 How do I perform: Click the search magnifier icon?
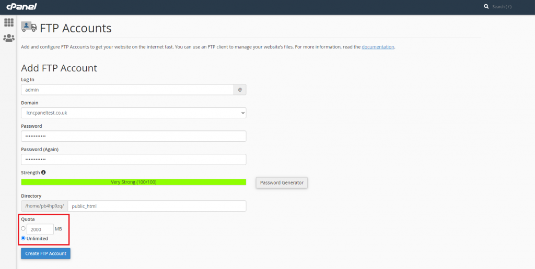(486, 6)
